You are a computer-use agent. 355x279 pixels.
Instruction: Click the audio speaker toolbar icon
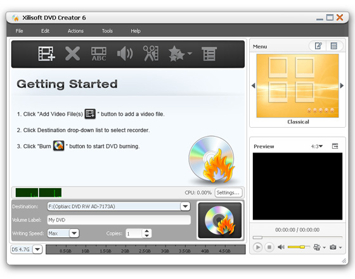point(125,54)
